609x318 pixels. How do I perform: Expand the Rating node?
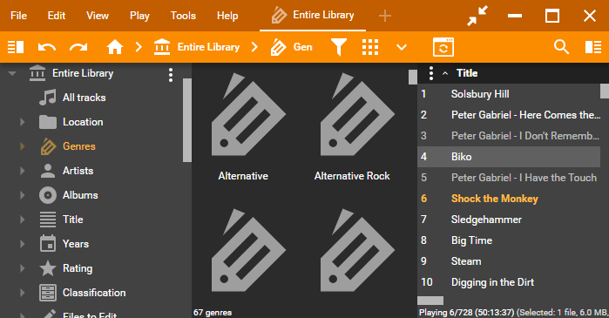22,268
